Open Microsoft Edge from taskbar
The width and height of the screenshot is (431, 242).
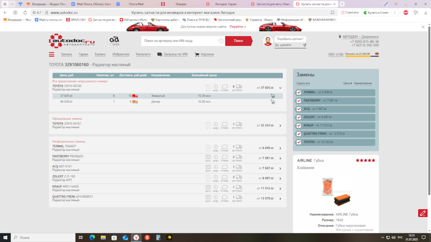coord(92,238)
